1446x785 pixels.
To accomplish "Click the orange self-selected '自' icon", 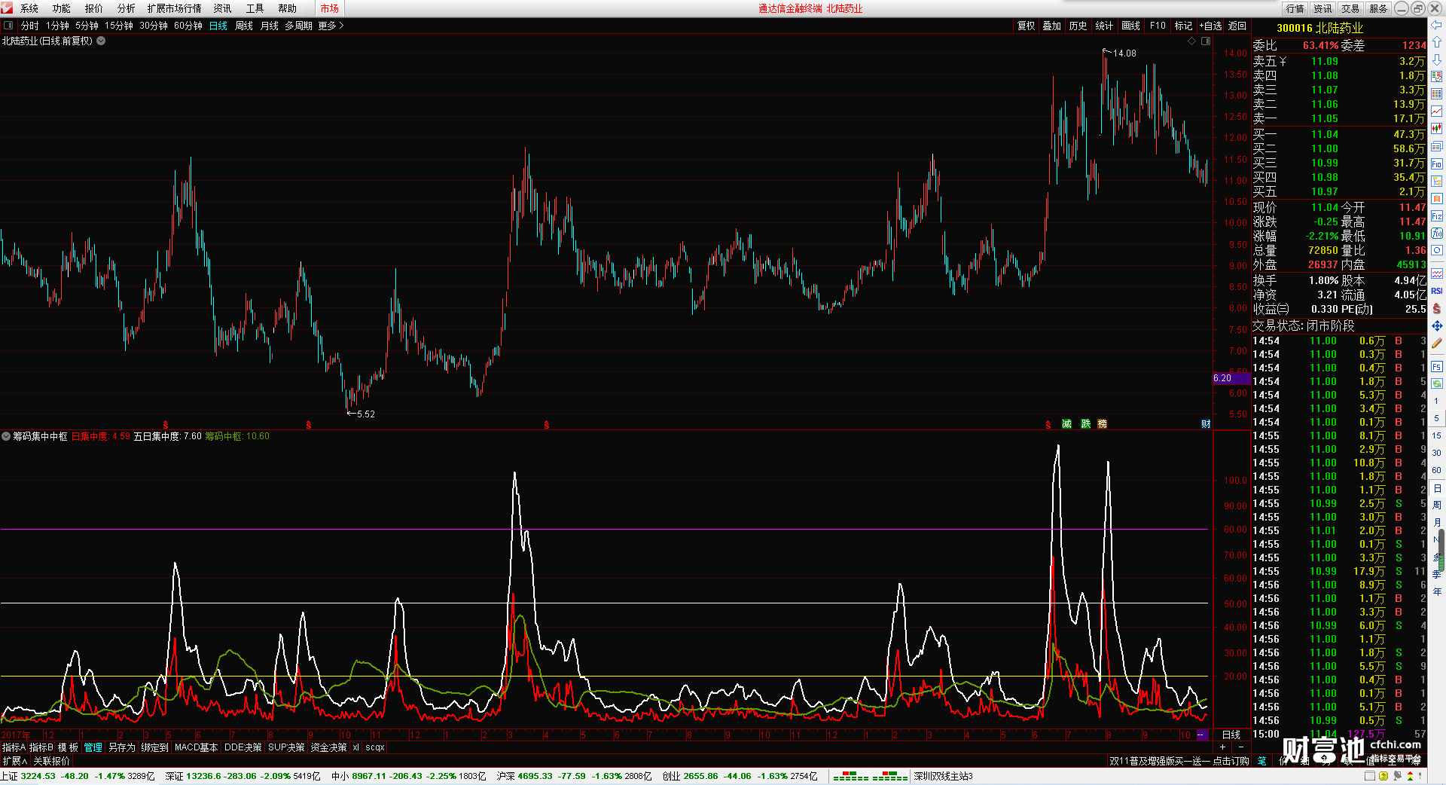I will 1437,198.
